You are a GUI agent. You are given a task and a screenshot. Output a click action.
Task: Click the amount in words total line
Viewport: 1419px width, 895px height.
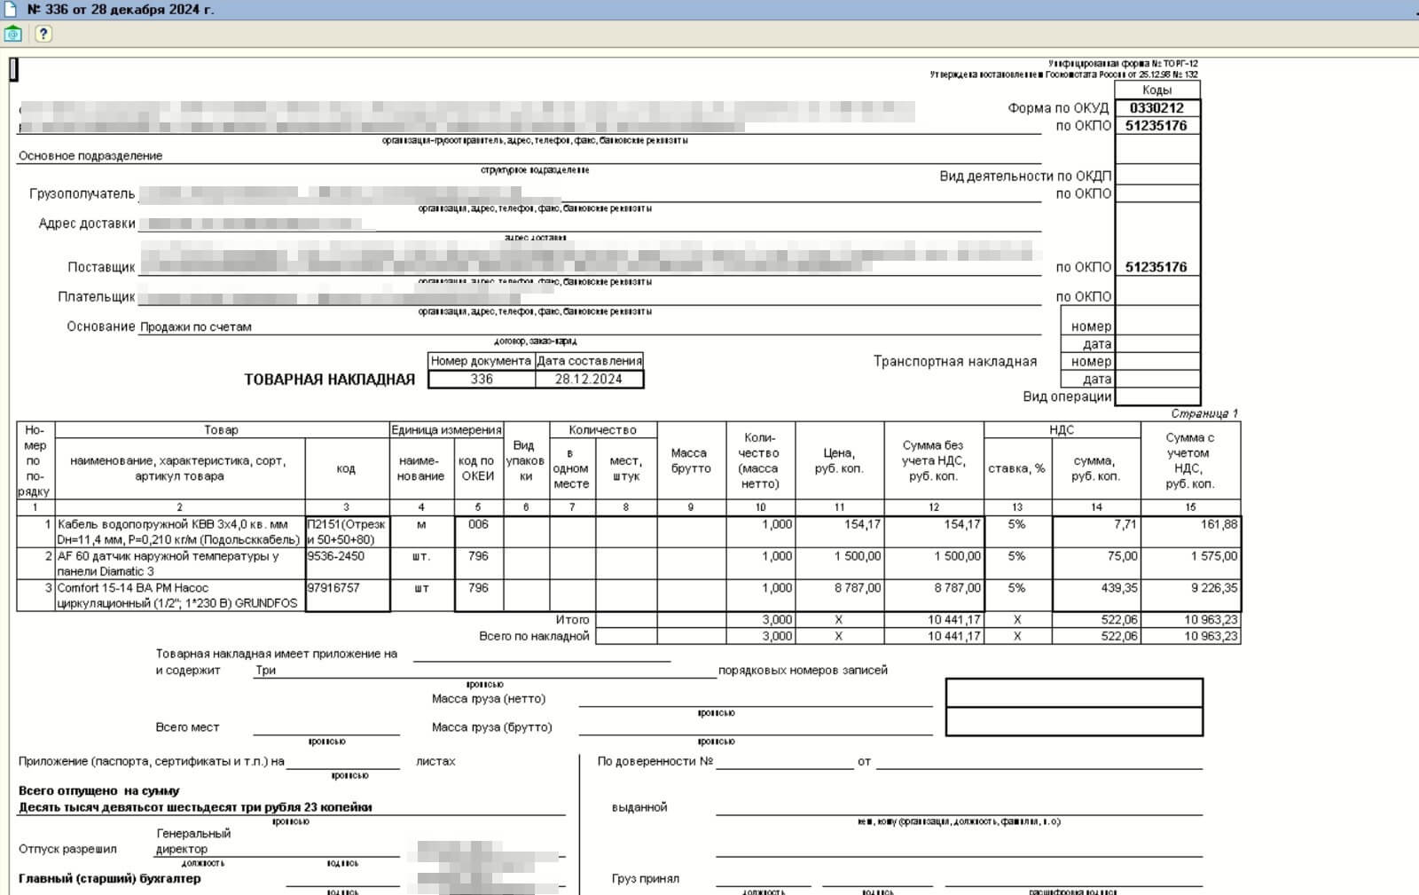tap(195, 807)
